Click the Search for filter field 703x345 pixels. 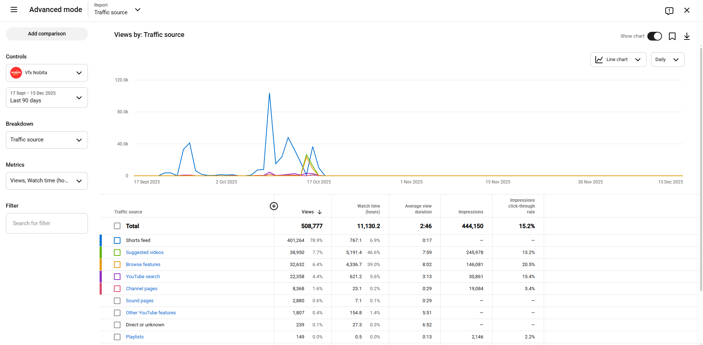point(47,223)
